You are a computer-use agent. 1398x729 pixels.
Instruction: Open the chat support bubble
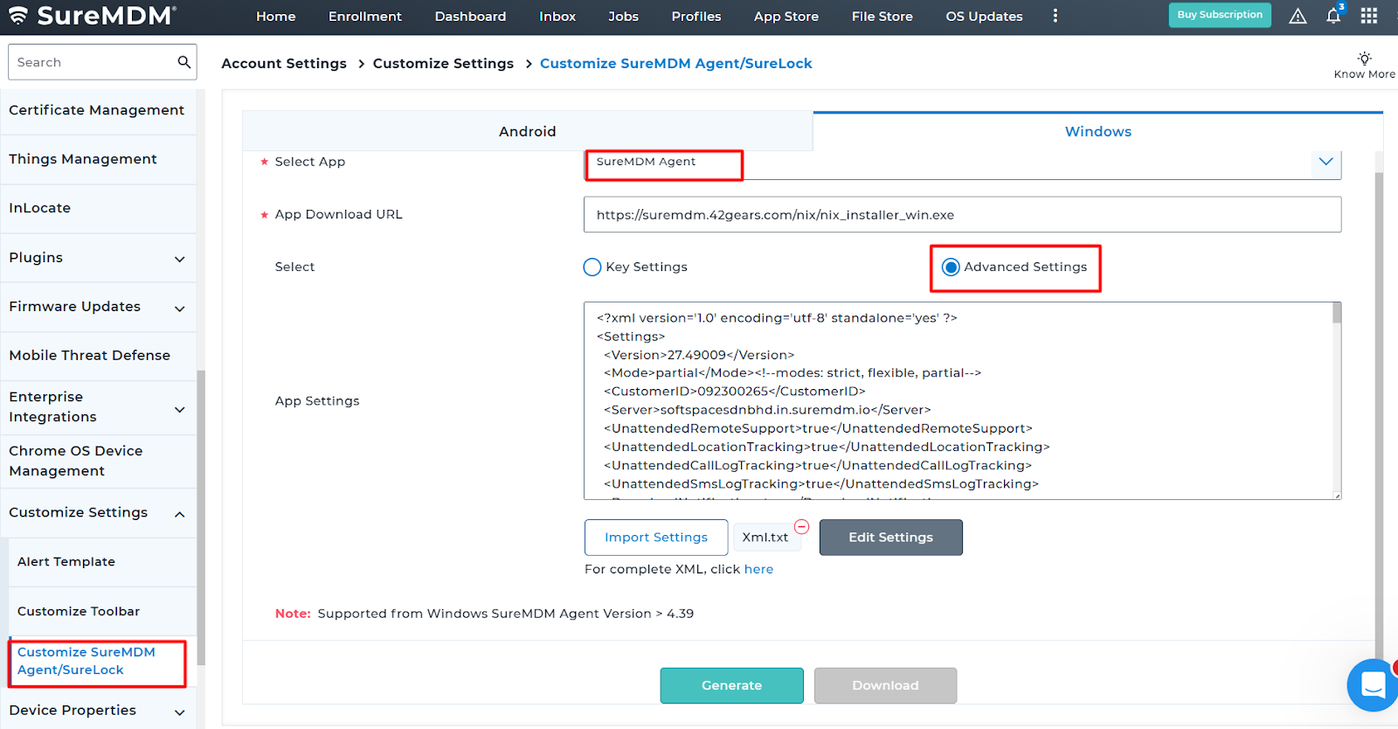1373,685
